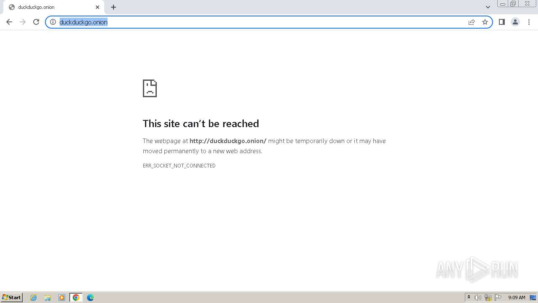The width and height of the screenshot is (538, 303).
Task: Close the duckduckgo.onion tab
Action: [x=98, y=7]
